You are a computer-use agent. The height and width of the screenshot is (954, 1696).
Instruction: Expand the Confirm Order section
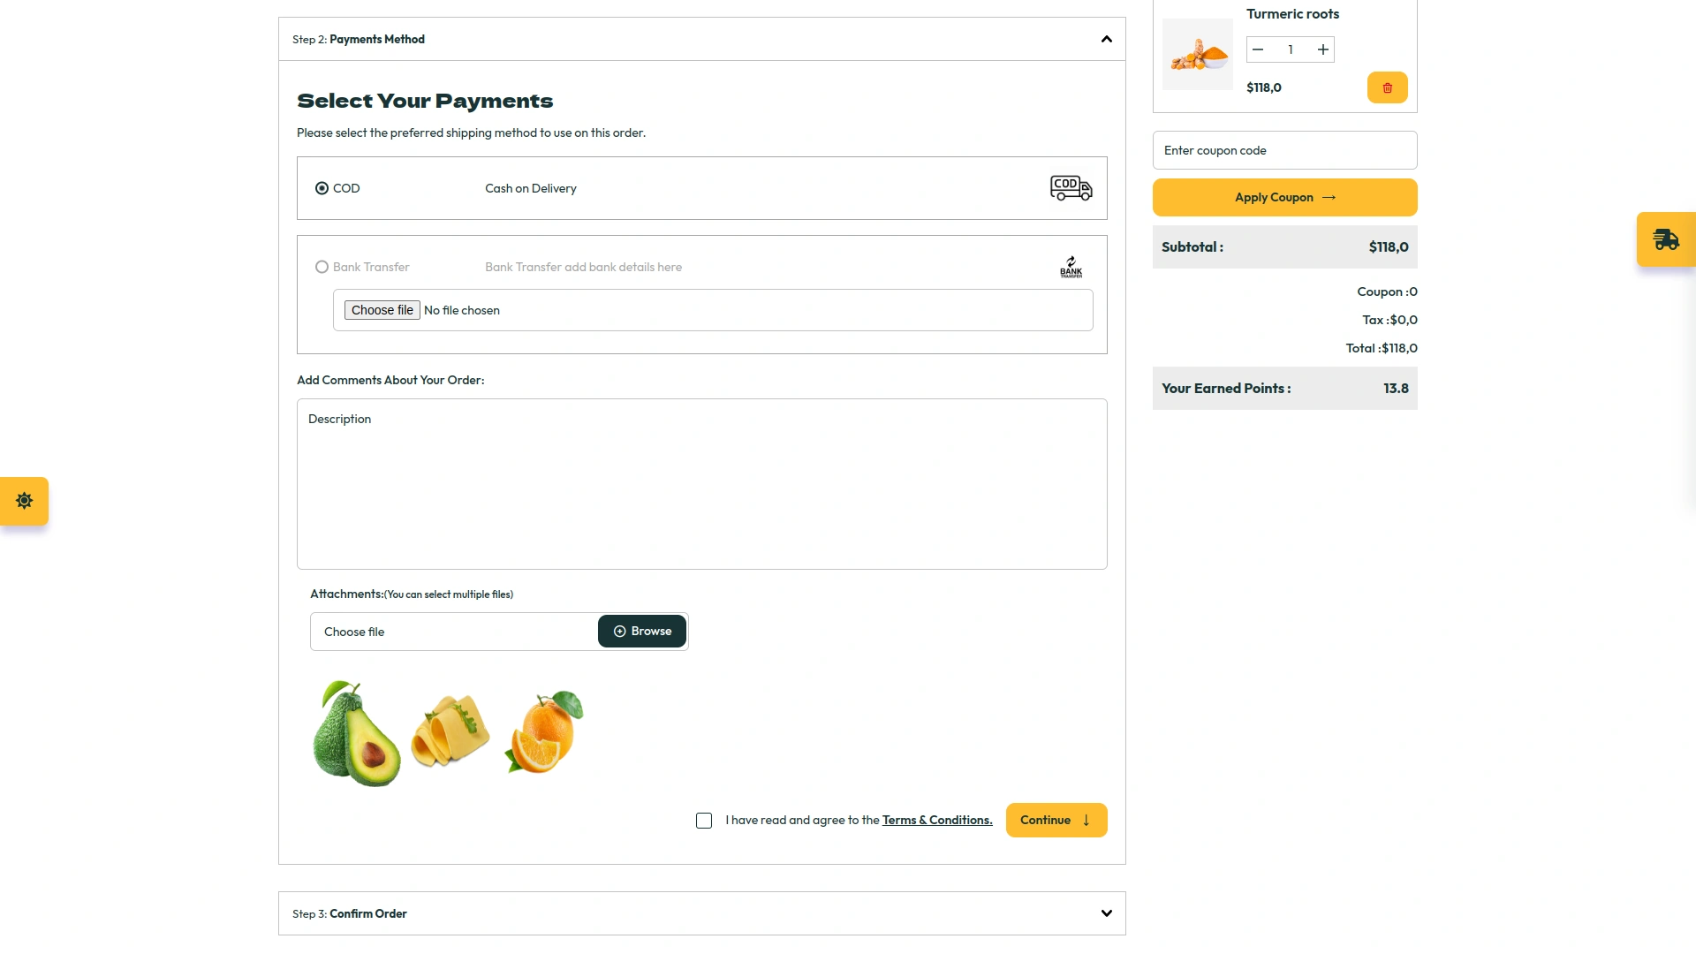point(1106,913)
